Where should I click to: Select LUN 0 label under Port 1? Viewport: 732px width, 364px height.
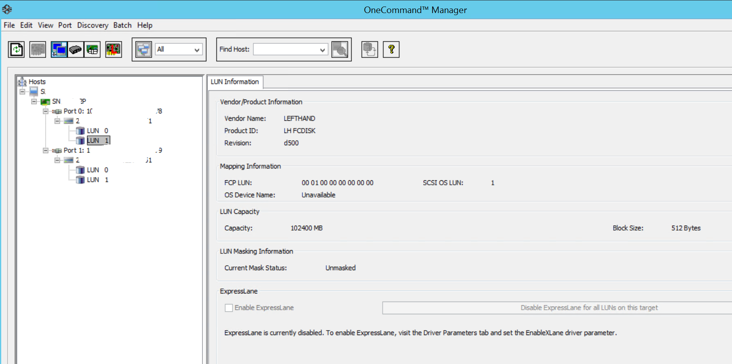click(98, 170)
